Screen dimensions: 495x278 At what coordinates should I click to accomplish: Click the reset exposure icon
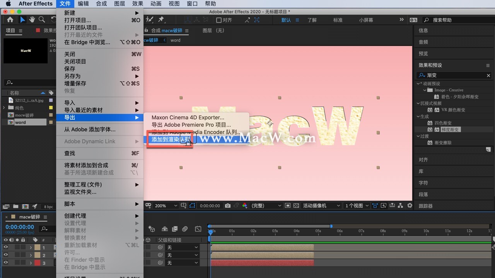coord(410,206)
